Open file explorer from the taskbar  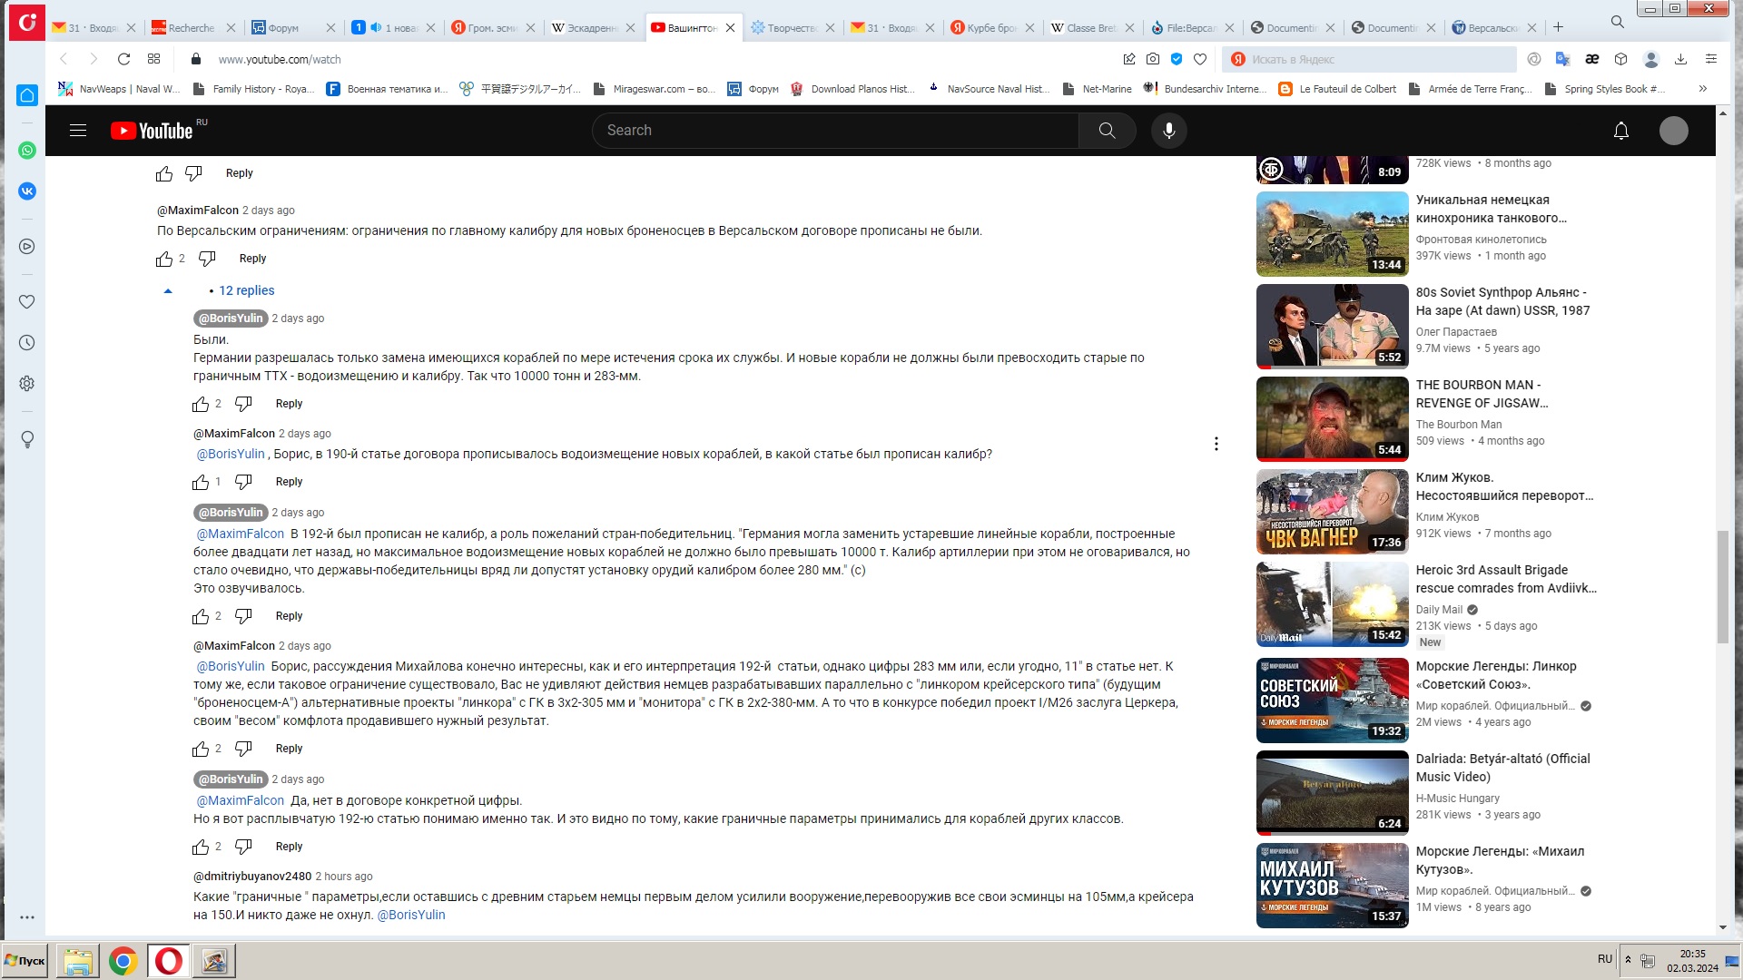click(78, 961)
